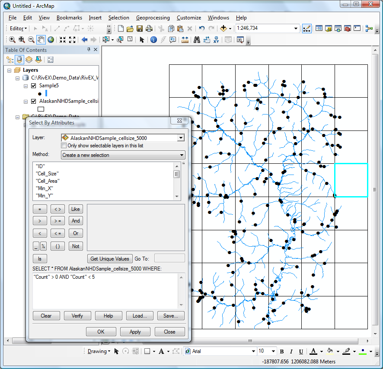Screen dimensions: 383x369
Task: Check Only show selectable layers option
Action: (x=64, y=146)
